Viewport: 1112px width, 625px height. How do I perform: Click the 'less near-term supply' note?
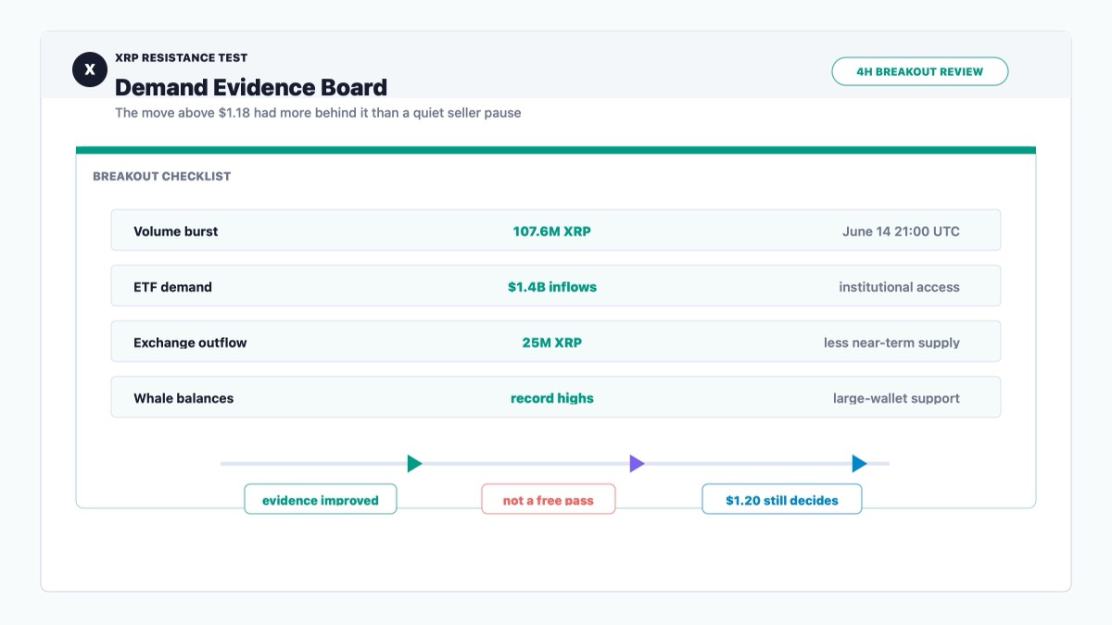(x=891, y=343)
